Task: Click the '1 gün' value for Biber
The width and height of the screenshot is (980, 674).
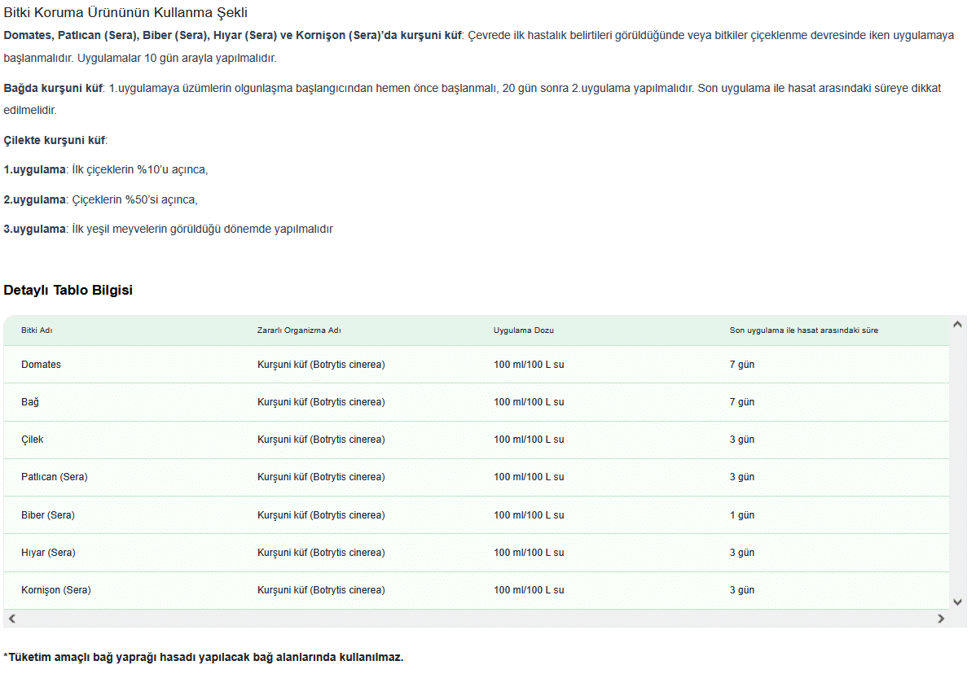Action: [741, 515]
